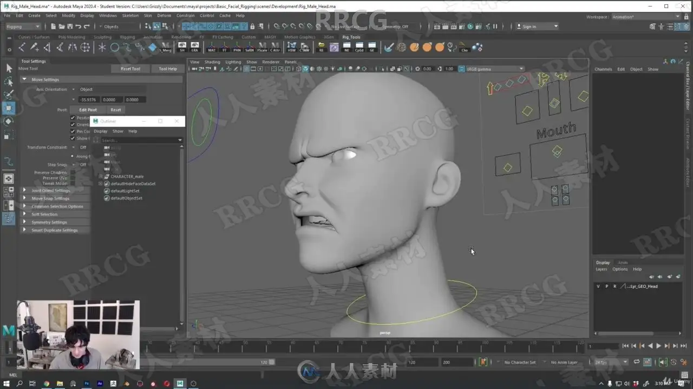Switch to the Rig_Tools shelf tab
Viewport: 693px width, 389px height.
351,37
